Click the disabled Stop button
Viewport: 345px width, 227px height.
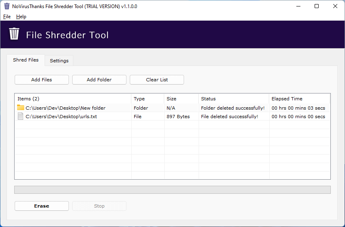click(x=99, y=206)
